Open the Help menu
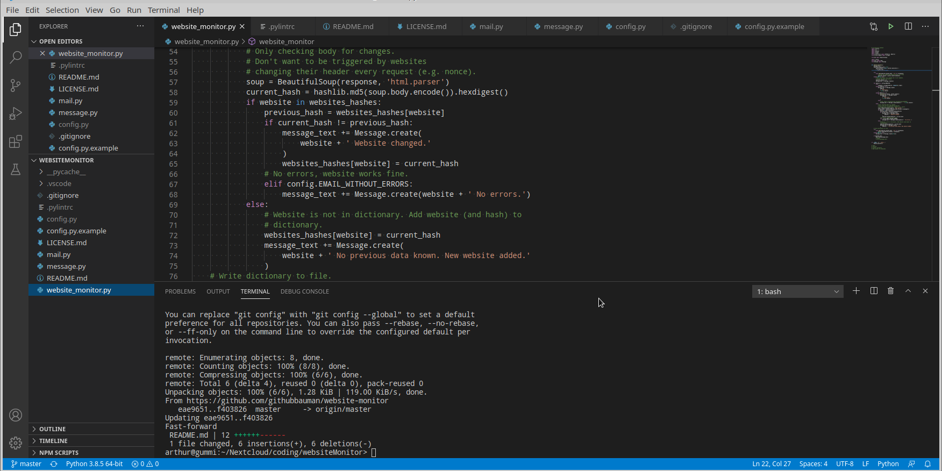 (x=195, y=10)
